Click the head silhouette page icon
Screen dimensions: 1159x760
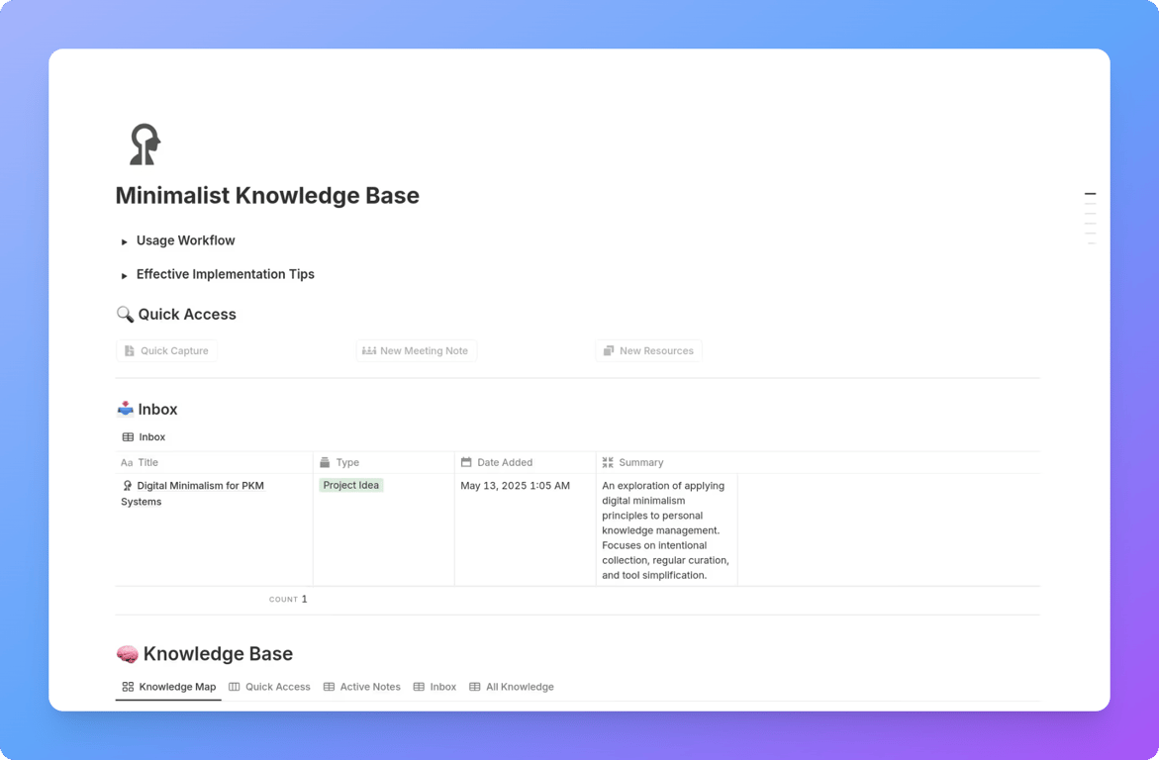(145, 144)
